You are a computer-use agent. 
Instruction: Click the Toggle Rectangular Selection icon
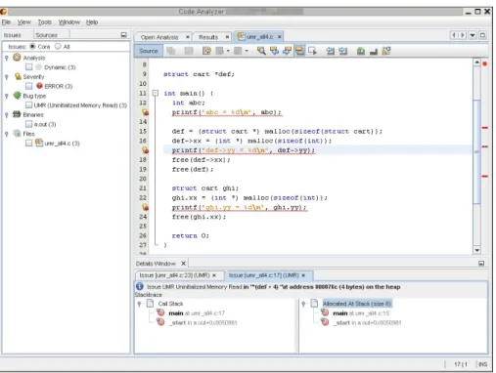[x=312, y=51]
